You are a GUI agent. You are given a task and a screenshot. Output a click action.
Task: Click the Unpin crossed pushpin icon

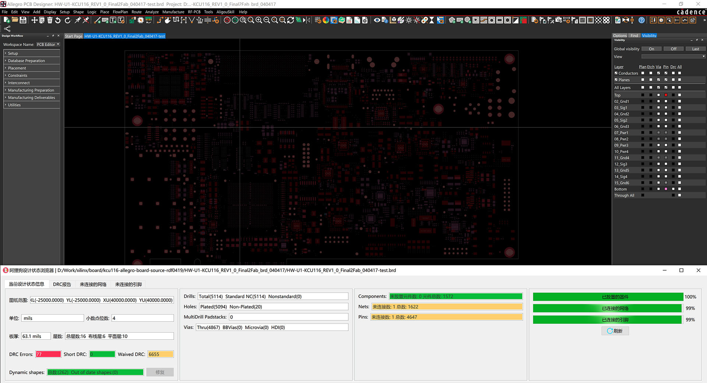click(x=85, y=20)
